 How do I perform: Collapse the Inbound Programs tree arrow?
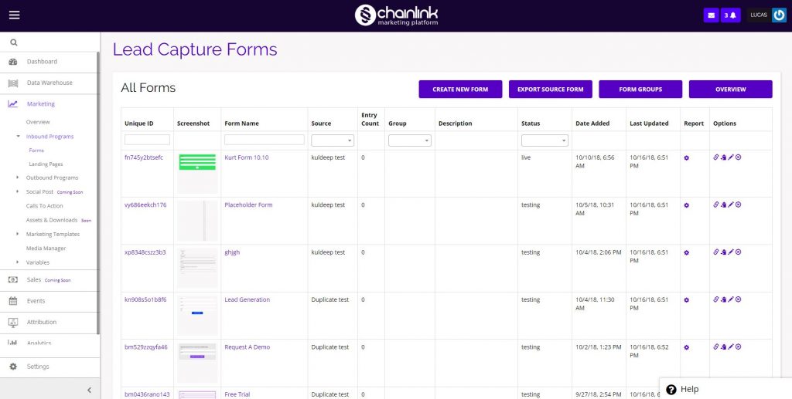pyautogui.click(x=19, y=136)
